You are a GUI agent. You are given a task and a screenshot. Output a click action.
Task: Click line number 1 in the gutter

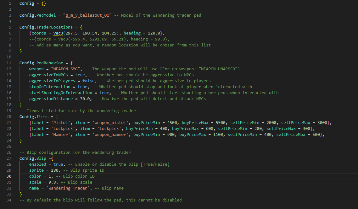[10, 3]
